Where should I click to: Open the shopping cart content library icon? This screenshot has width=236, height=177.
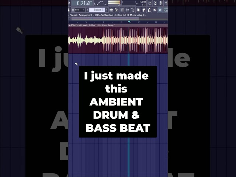coord(160,10)
